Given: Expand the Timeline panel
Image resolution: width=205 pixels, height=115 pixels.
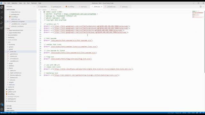Looking at the screenshot, I should point(9,108).
